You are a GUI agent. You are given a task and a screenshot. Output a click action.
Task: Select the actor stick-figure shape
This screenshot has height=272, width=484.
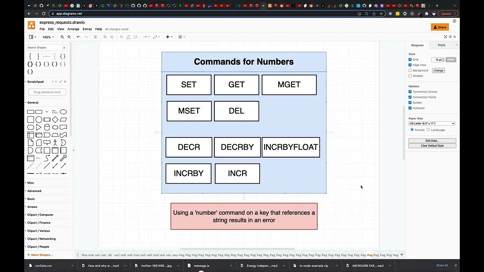click(x=55, y=143)
